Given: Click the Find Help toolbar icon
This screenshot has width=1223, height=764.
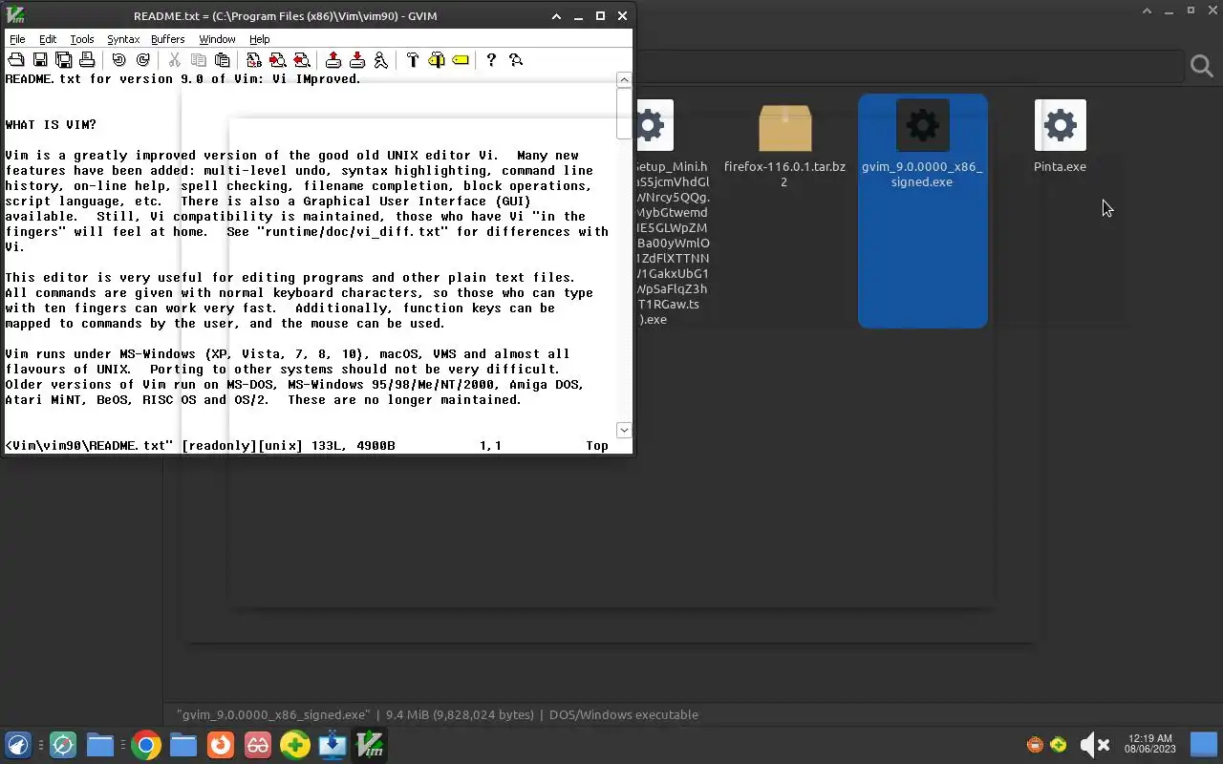Looking at the screenshot, I should 516,60.
